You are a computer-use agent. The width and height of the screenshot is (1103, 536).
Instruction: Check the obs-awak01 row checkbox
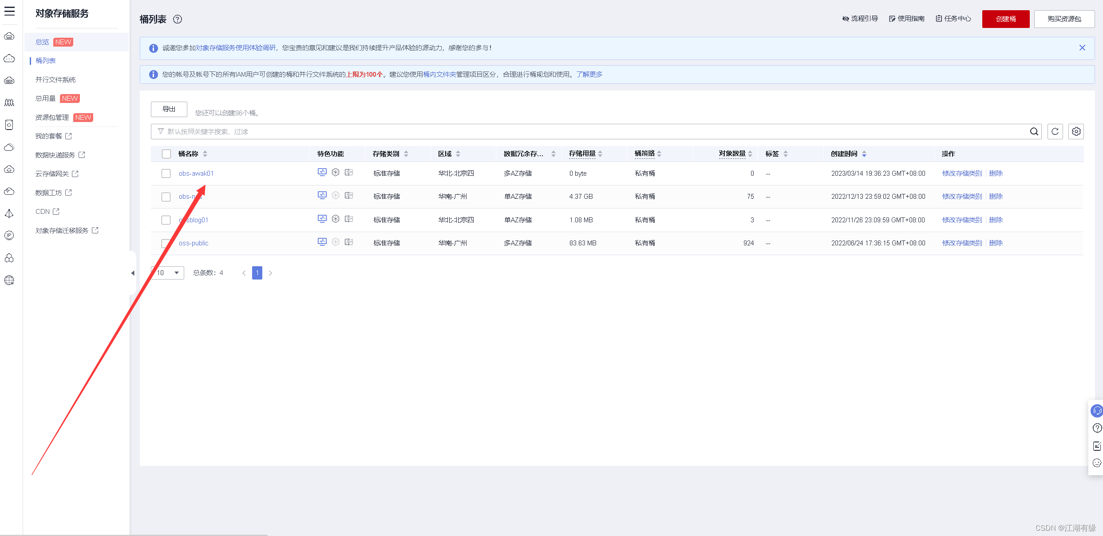click(x=166, y=173)
